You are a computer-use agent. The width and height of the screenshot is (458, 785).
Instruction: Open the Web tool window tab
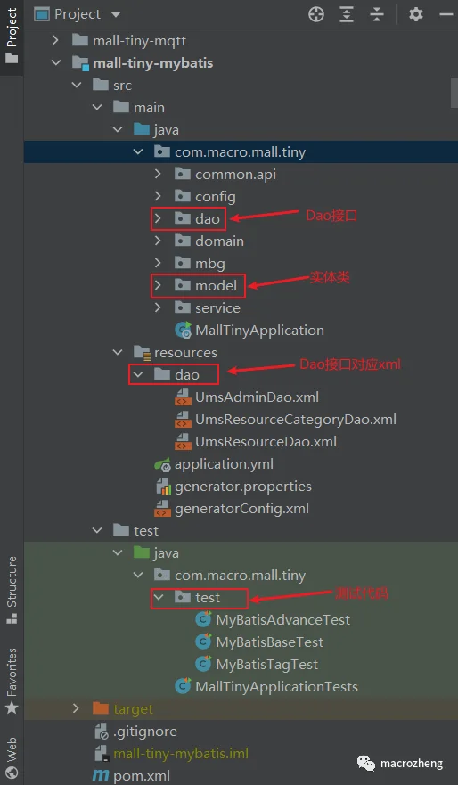12,757
